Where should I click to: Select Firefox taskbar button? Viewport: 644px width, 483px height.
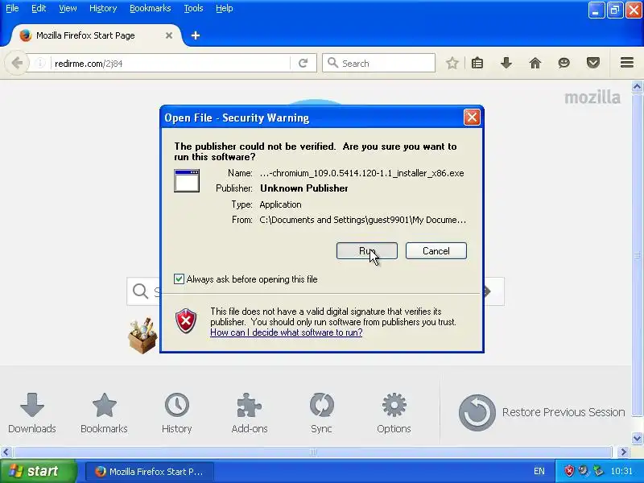point(150,472)
